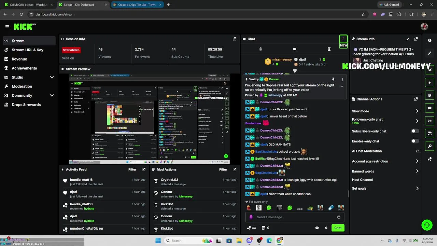Select Stream in left sidebar

(x=29, y=41)
